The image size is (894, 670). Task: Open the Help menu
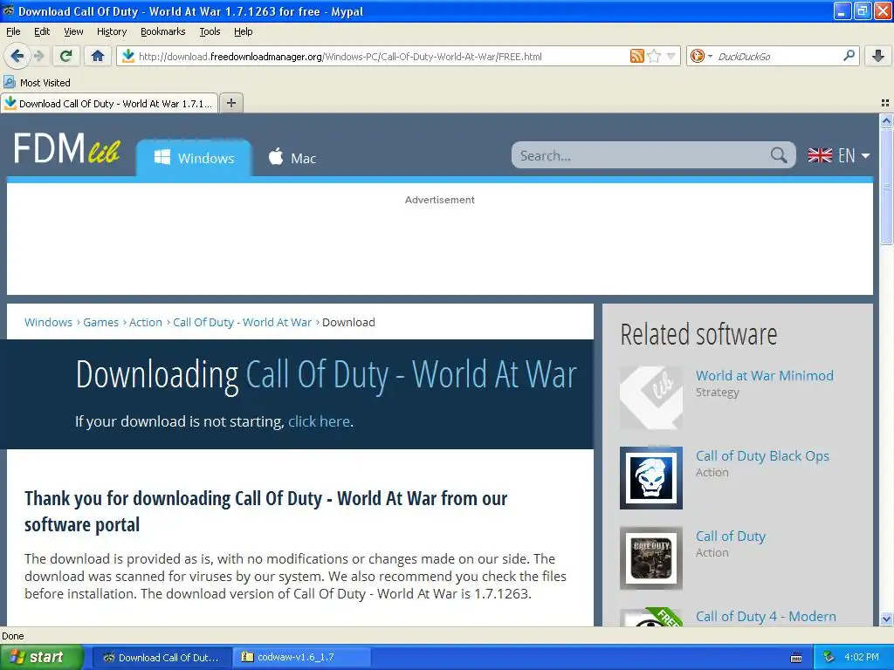(243, 31)
